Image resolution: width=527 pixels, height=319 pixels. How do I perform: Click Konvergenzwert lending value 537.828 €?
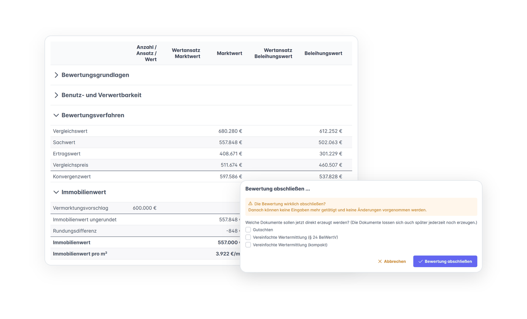[331, 177]
